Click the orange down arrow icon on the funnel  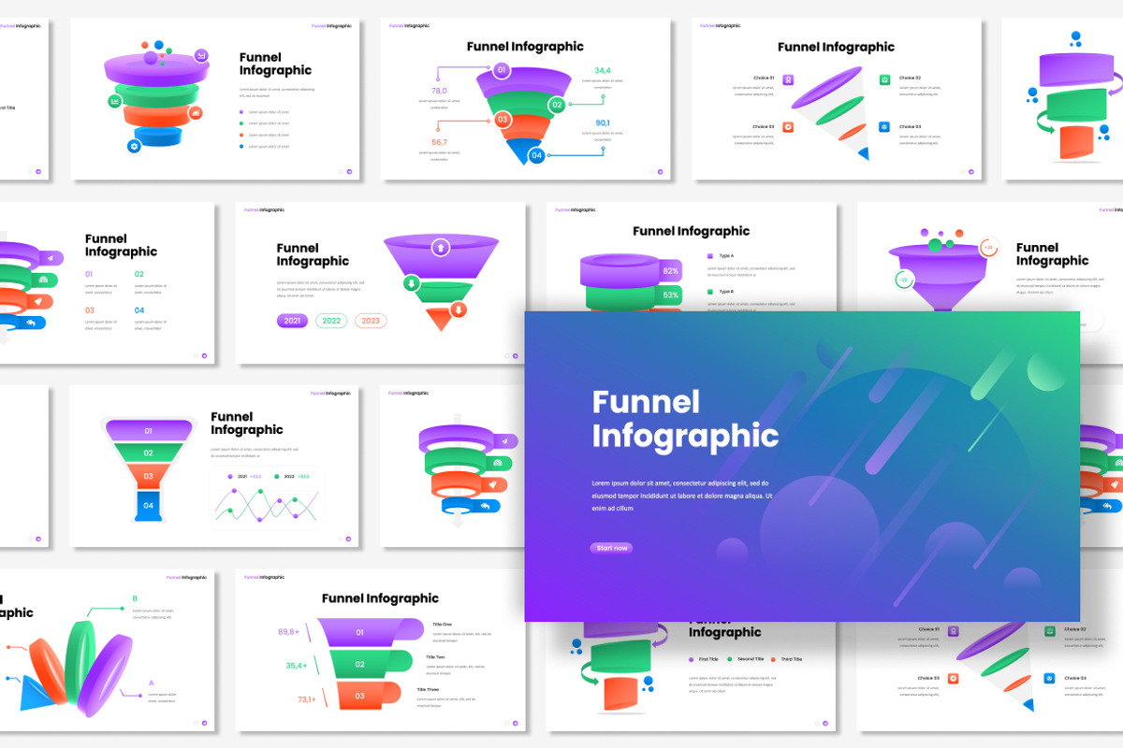coord(459,309)
